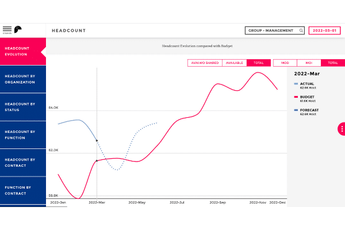Image resolution: width=345 pixels, height=230 pixels.
Task: Click the 2022-Mar actual data point
Action: click(x=97, y=140)
